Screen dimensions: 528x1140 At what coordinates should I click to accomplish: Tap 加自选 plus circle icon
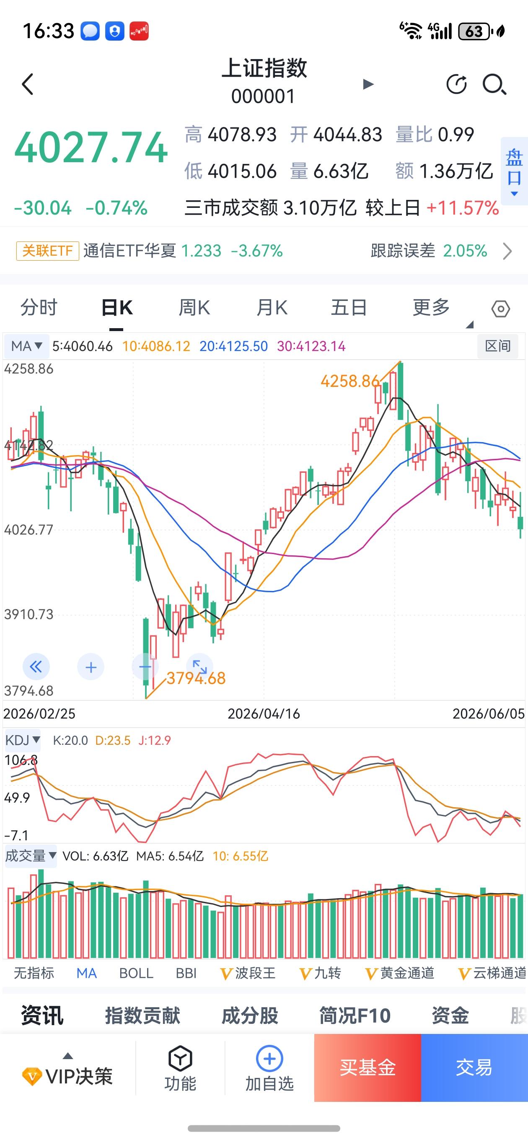pos(269,1059)
